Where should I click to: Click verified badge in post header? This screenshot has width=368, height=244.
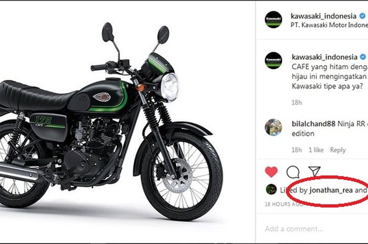click(362, 16)
